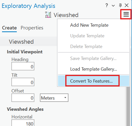Click the pane vertical scrollbar
The image size is (132, 126).
[128, 106]
